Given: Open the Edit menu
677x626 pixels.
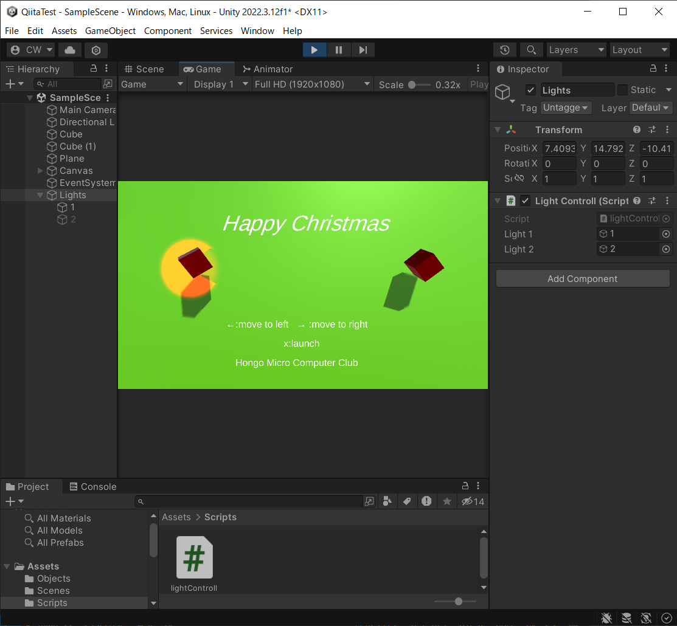Looking at the screenshot, I should (35, 30).
